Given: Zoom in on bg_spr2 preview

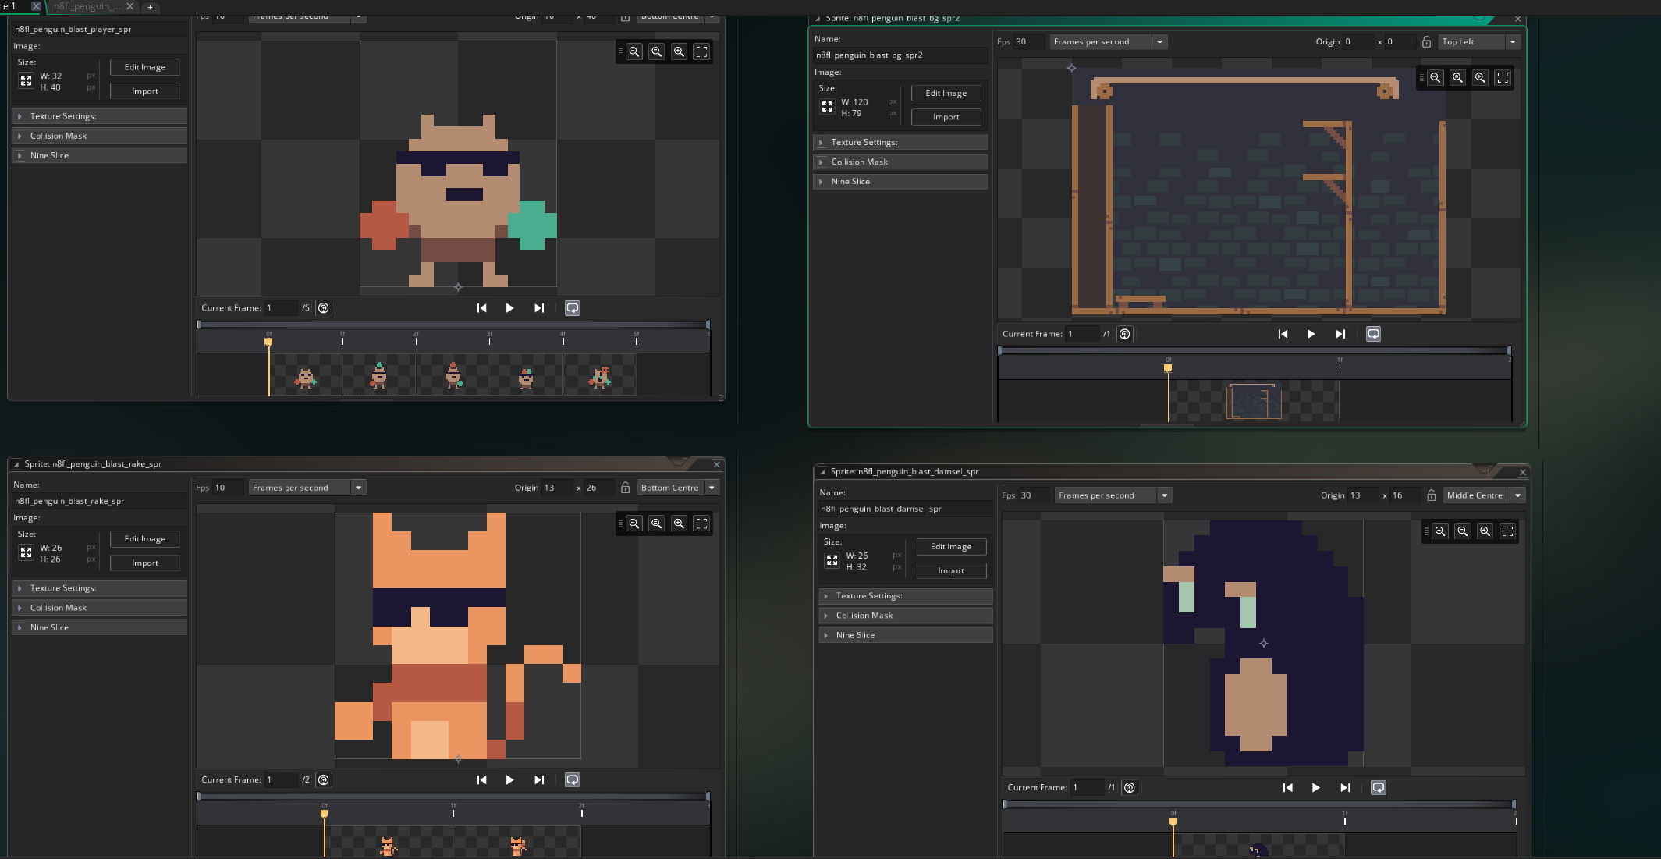Looking at the screenshot, I should [1481, 77].
